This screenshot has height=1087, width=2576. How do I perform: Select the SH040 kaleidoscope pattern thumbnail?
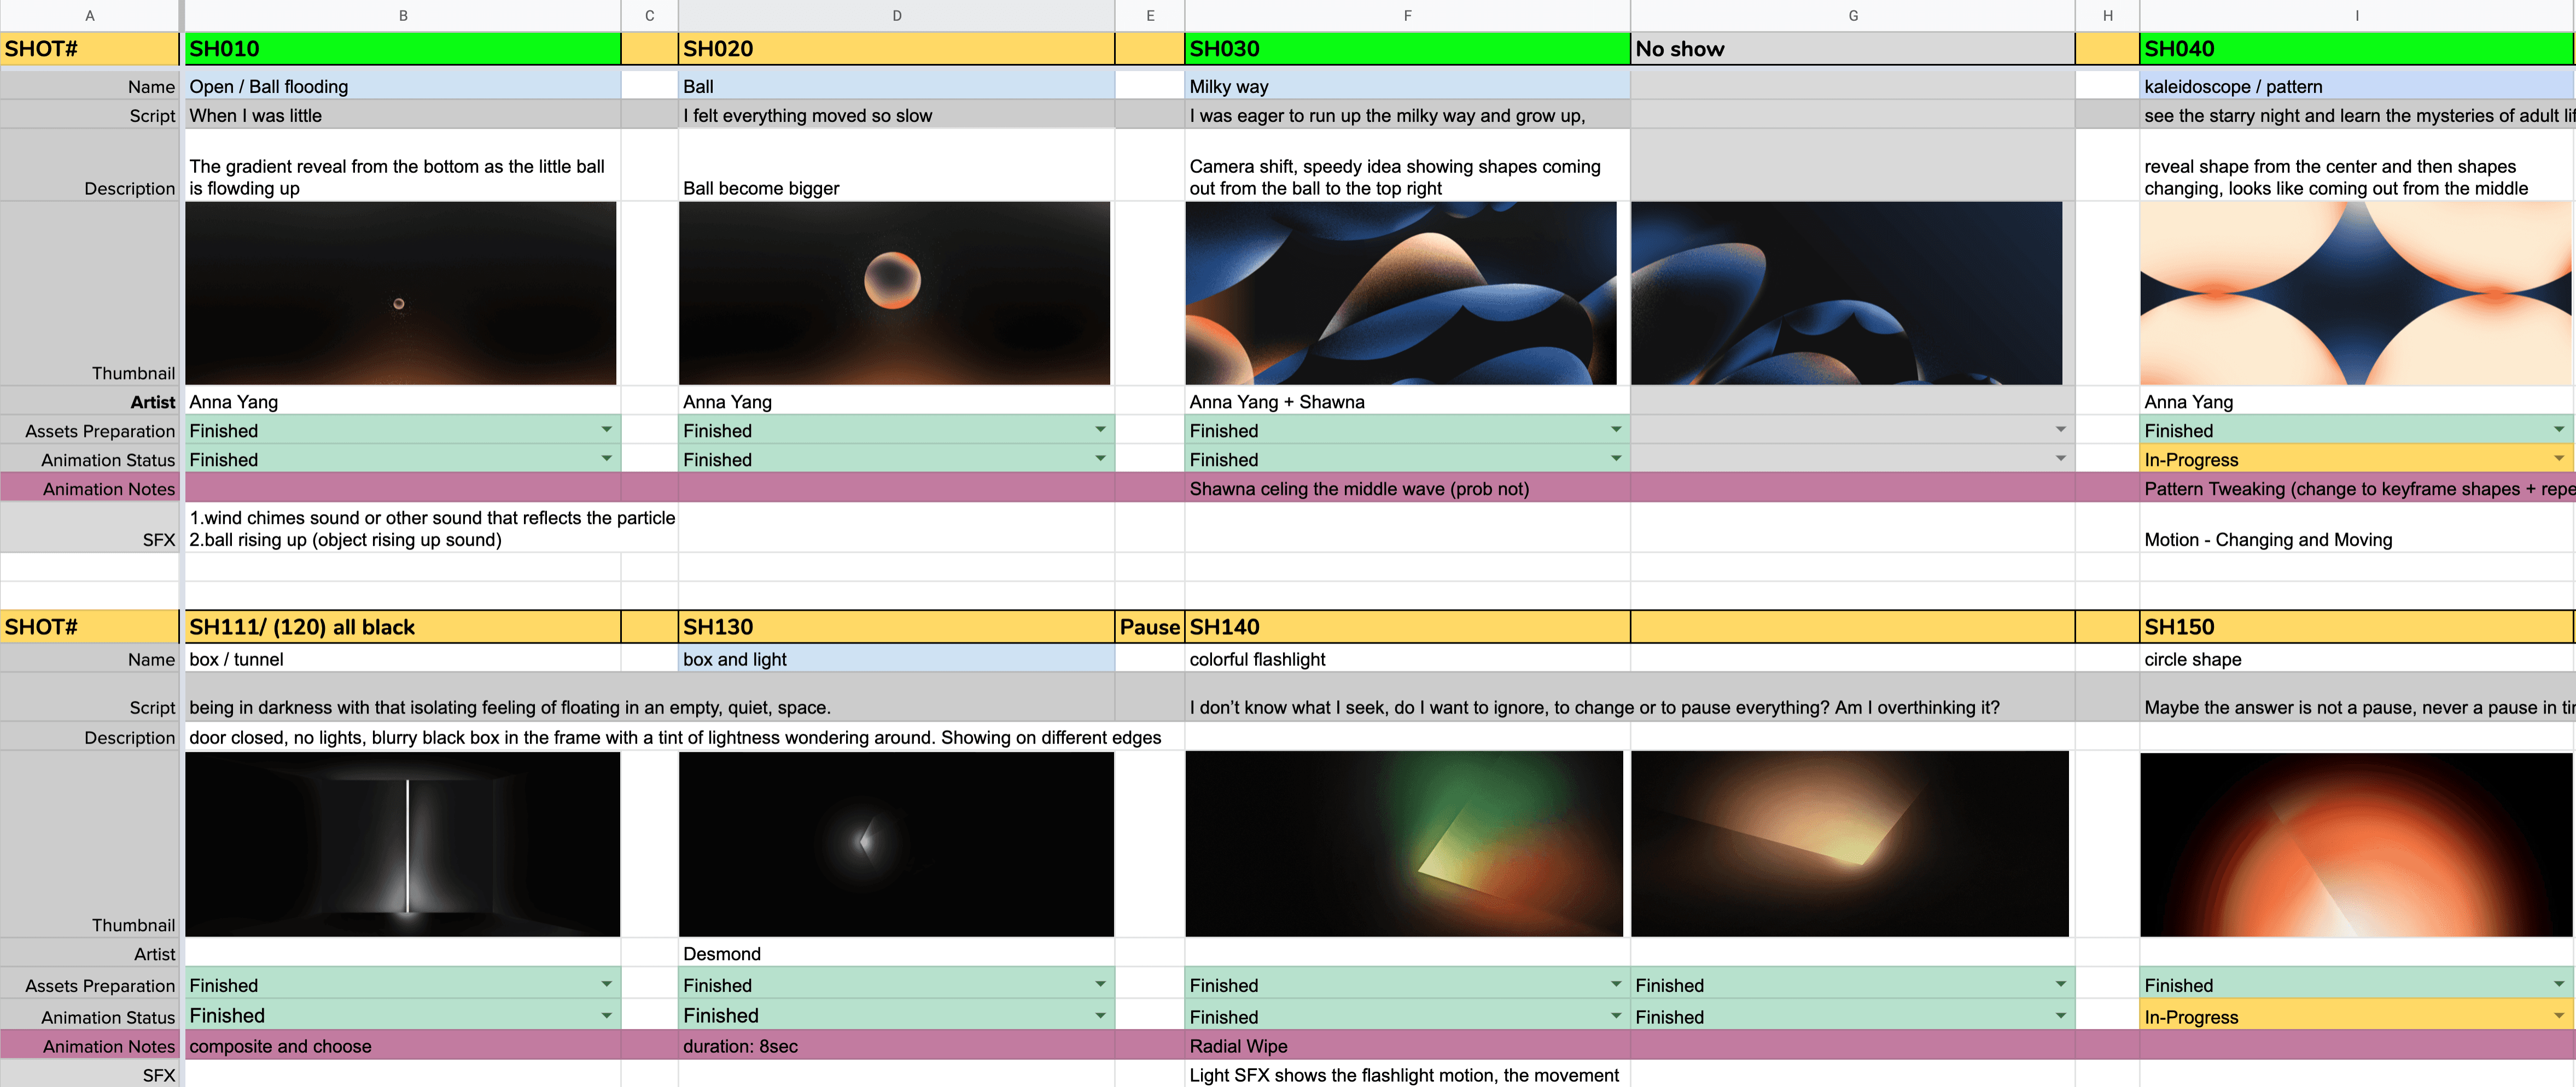click(2356, 294)
